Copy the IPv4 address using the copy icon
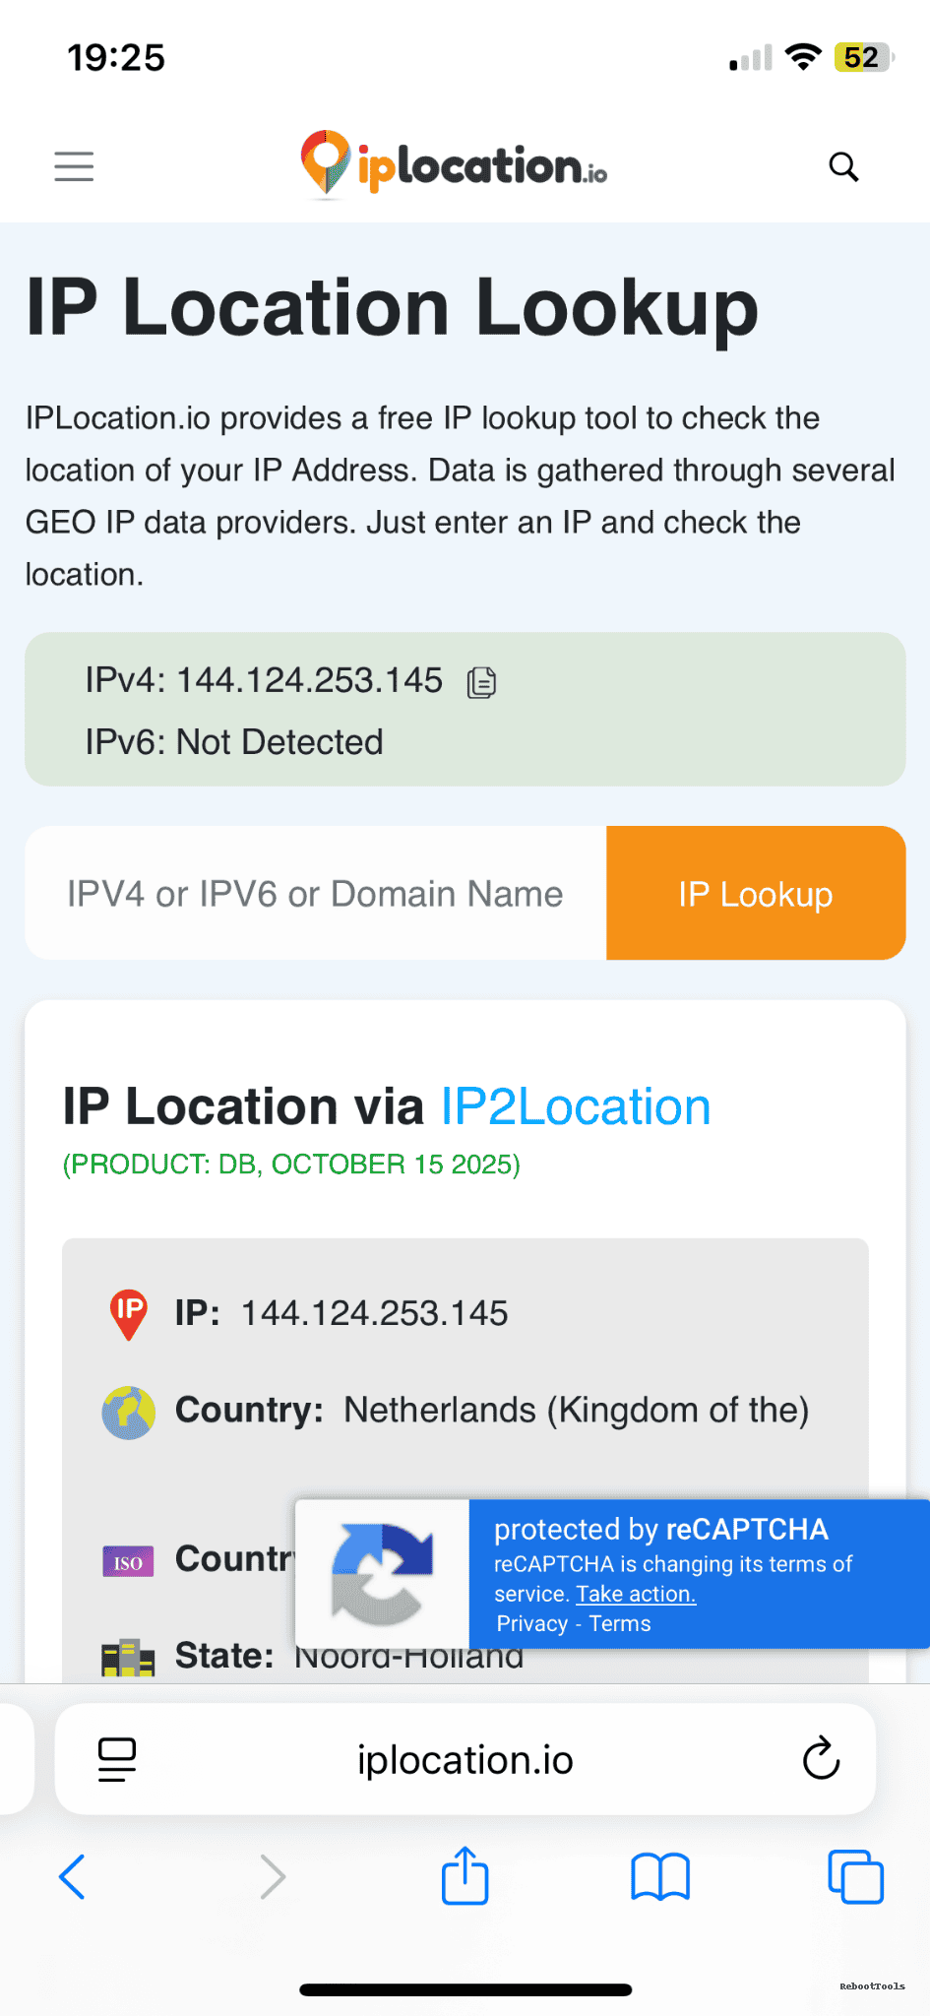 pyautogui.click(x=480, y=681)
